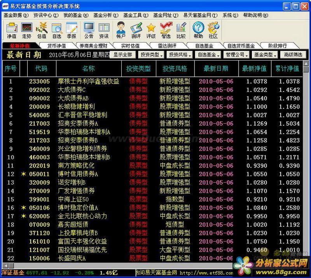Open the 我的基金 menu
311x278 pixels.
click(x=76, y=15)
